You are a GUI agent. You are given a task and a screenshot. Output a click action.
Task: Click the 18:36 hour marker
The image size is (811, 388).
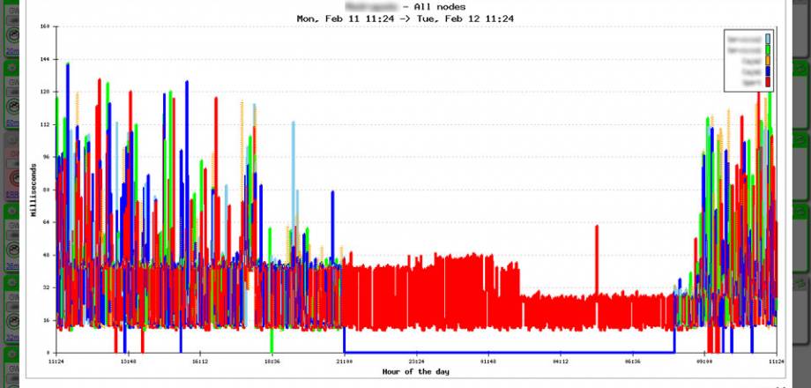click(272, 362)
